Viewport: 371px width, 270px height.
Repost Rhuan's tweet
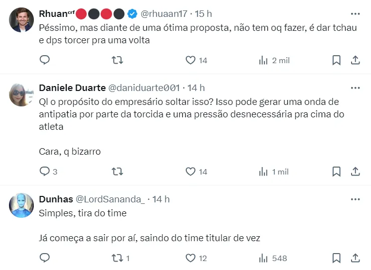coord(117,60)
